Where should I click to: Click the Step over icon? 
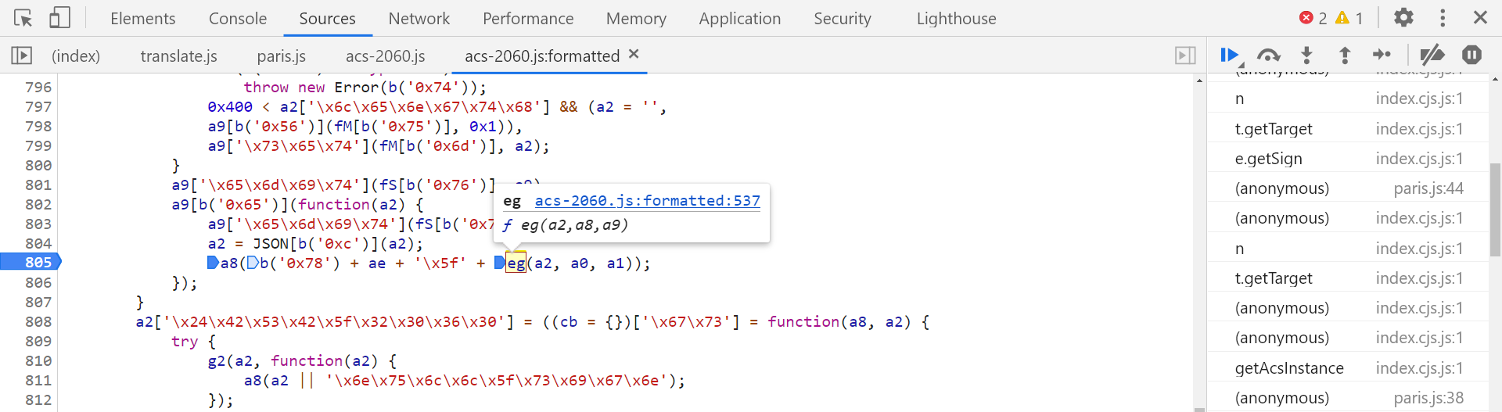point(1268,55)
